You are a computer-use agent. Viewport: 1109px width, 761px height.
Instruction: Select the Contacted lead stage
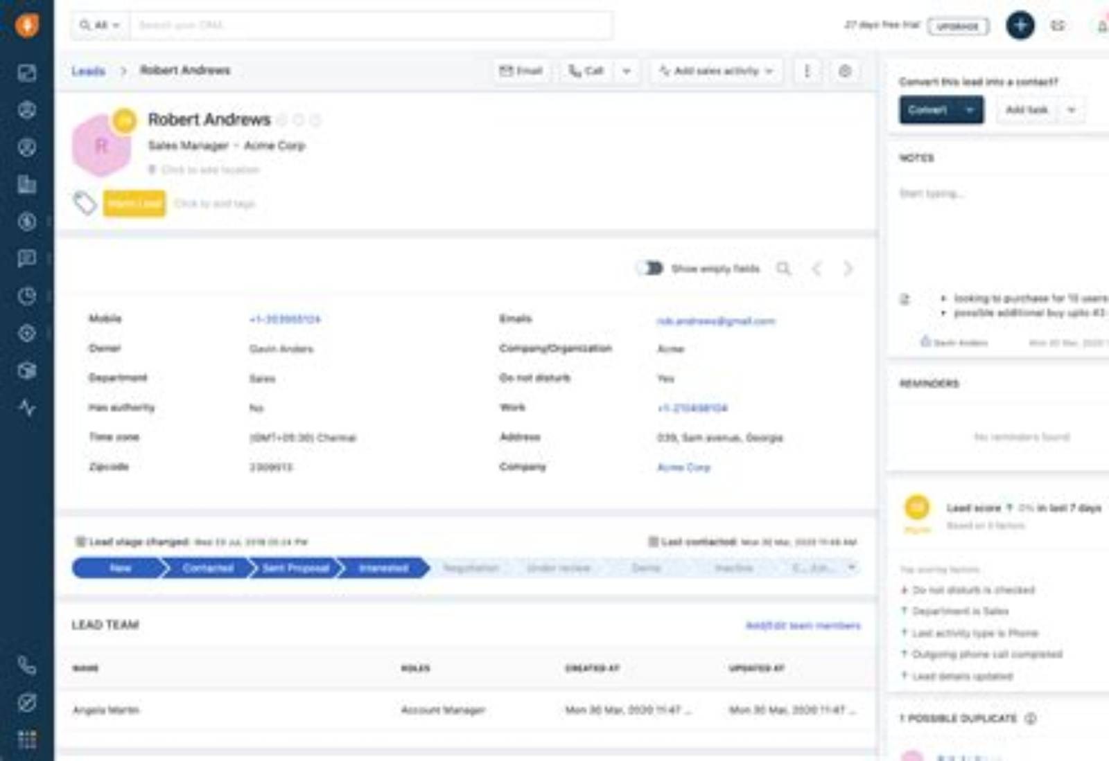208,568
